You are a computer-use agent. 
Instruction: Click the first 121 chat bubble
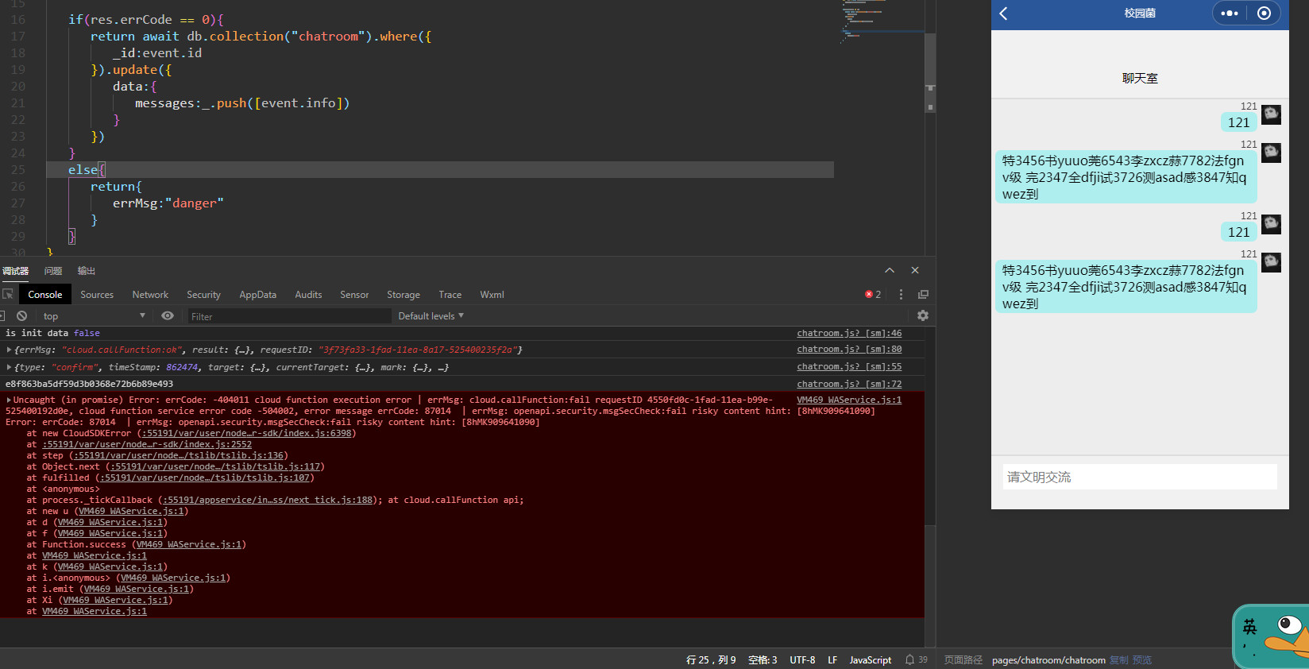1238,122
